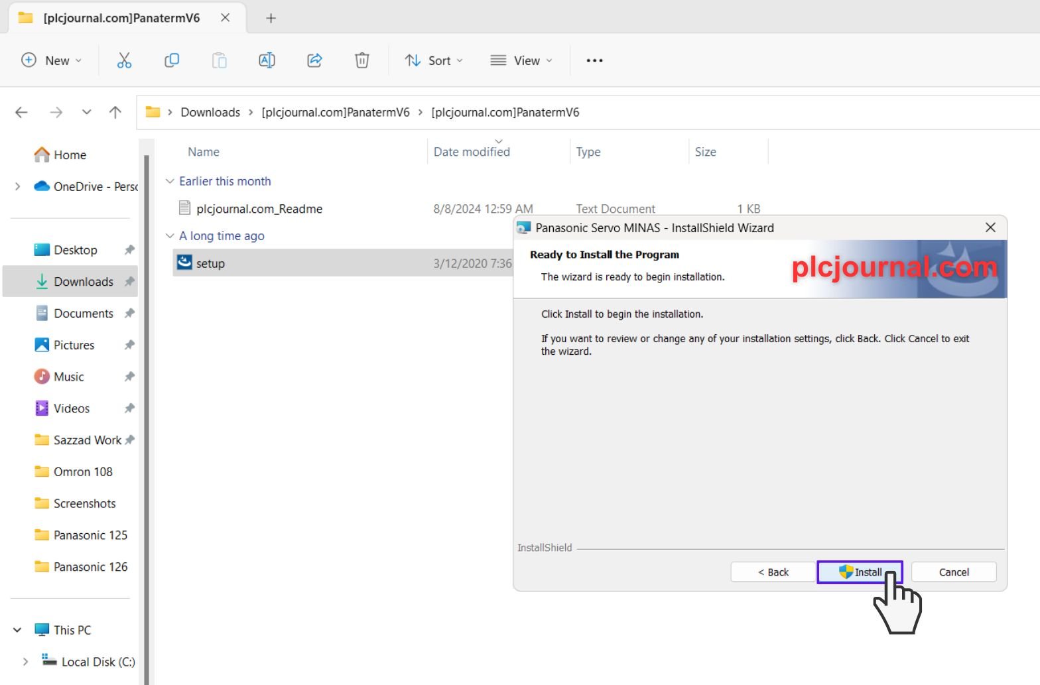Click the setup installer file icon
Image resolution: width=1040 pixels, height=685 pixels.
(184, 263)
